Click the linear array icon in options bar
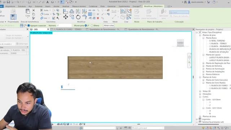The width and height of the screenshot is (231, 130). pos(22,26)
